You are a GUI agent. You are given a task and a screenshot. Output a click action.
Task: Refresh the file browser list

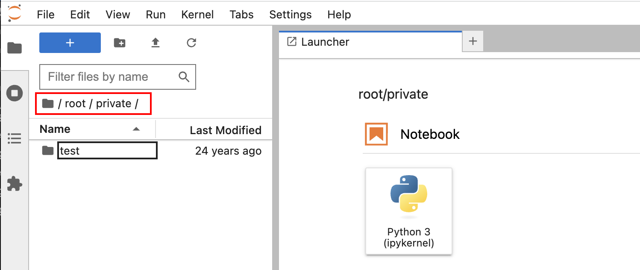tap(191, 43)
